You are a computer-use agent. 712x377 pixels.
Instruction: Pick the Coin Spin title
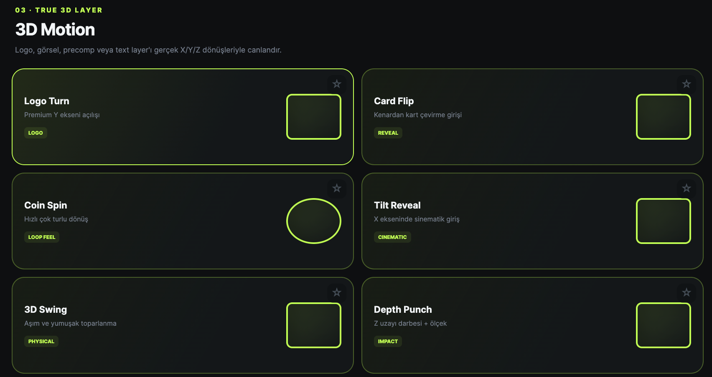tap(46, 205)
